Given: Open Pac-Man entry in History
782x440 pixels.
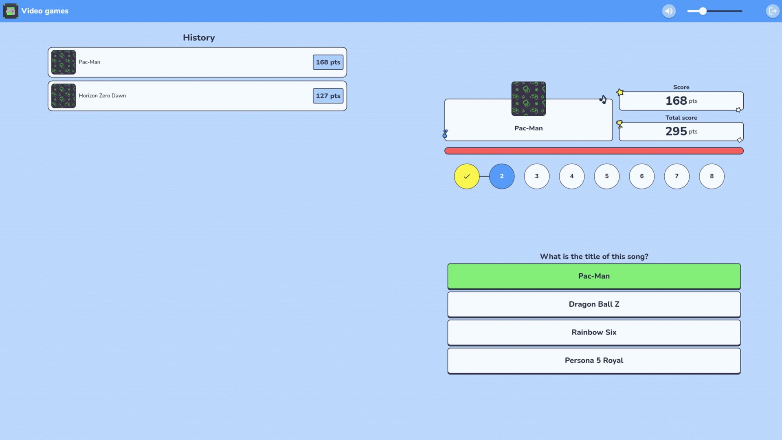Looking at the screenshot, I should pos(197,62).
